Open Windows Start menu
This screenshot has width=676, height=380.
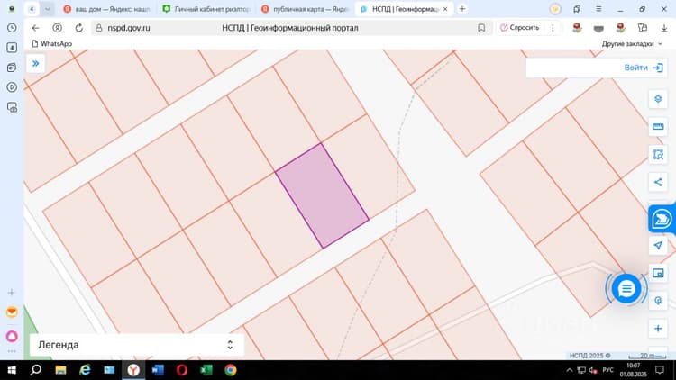point(12,370)
